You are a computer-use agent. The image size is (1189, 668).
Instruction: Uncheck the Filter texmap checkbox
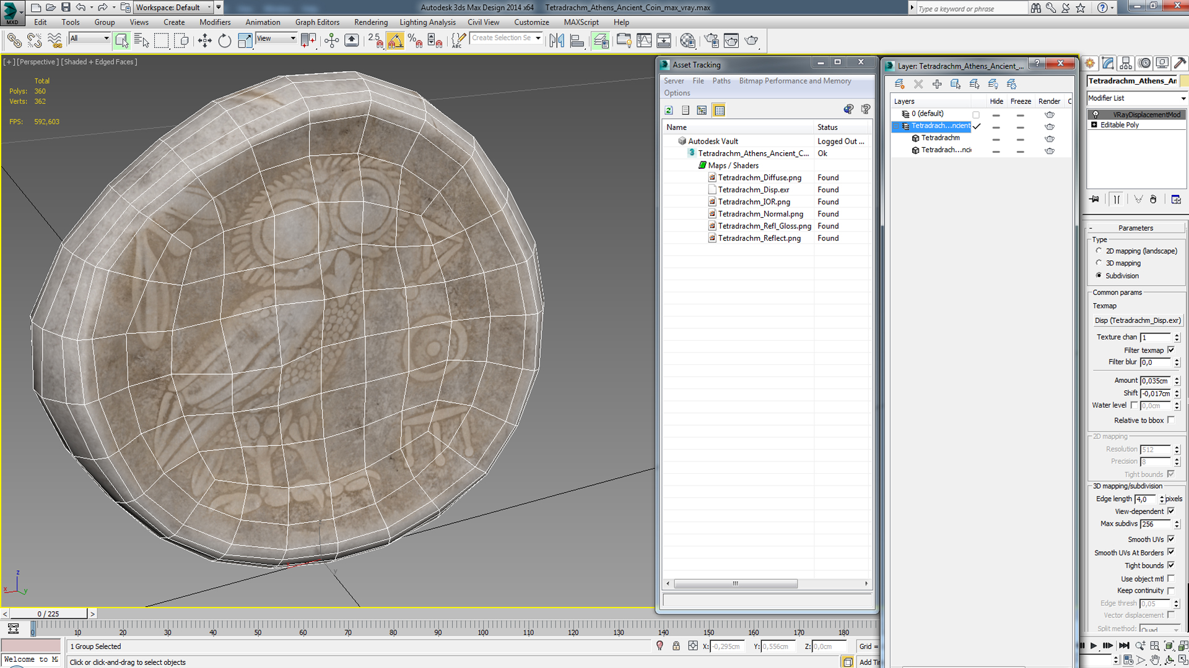pyautogui.click(x=1170, y=350)
